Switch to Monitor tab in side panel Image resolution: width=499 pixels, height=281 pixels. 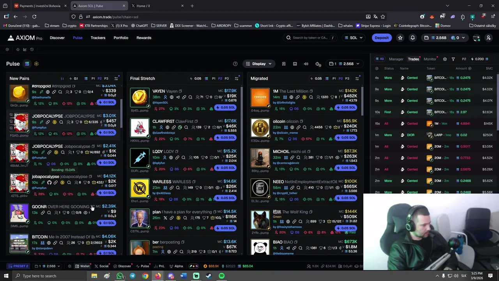(430, 59)
